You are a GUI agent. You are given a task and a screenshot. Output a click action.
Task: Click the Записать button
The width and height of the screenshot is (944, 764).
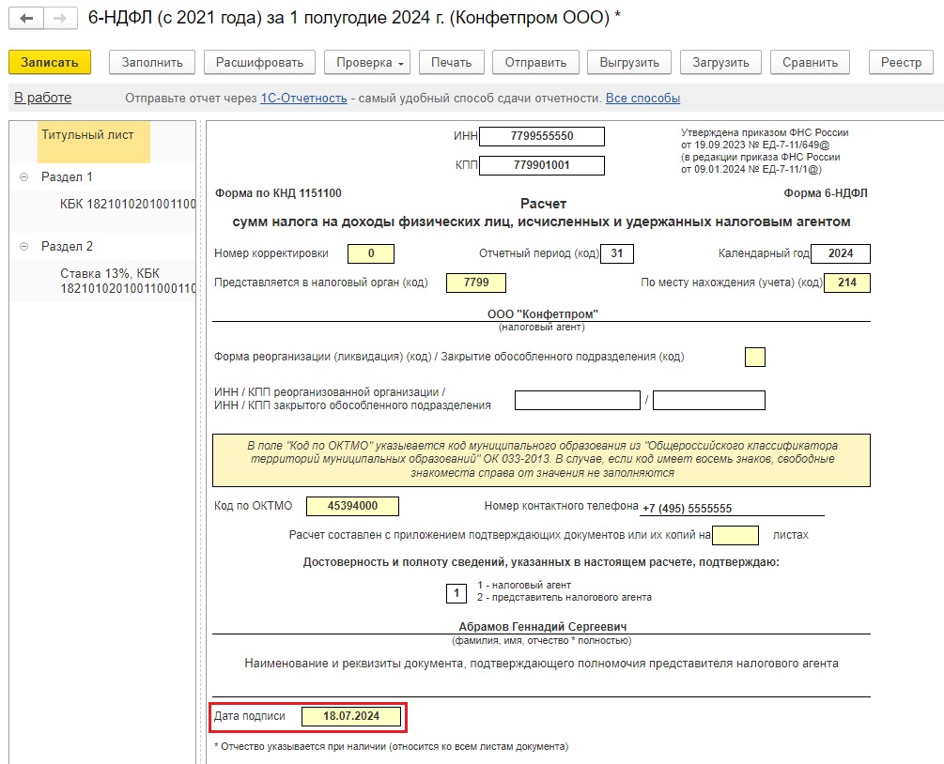(x=50, y=63)
